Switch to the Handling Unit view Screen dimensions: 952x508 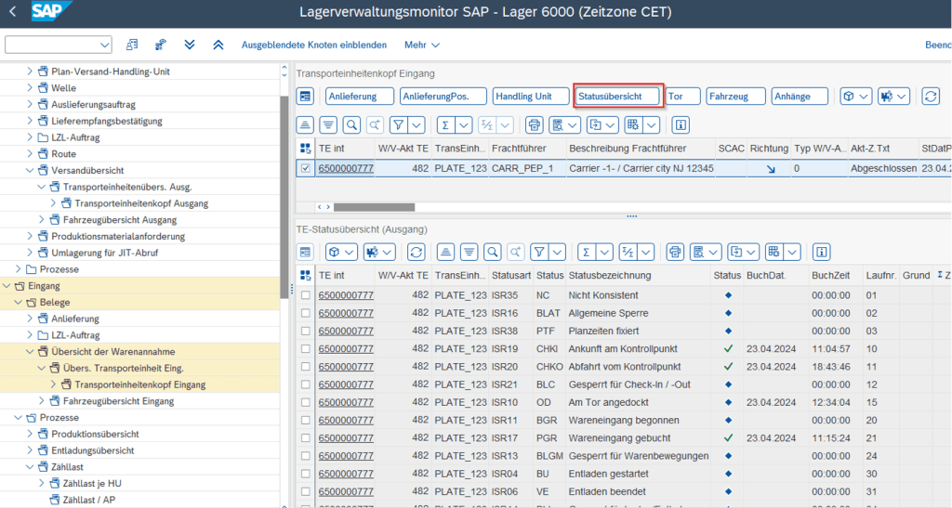tap(531, 97)
